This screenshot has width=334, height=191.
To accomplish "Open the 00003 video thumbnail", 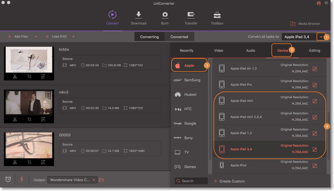I will [x=29, y=146].
